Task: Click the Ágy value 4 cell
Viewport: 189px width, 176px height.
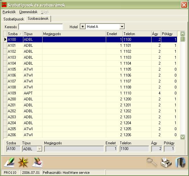Action: click(156, 93)
